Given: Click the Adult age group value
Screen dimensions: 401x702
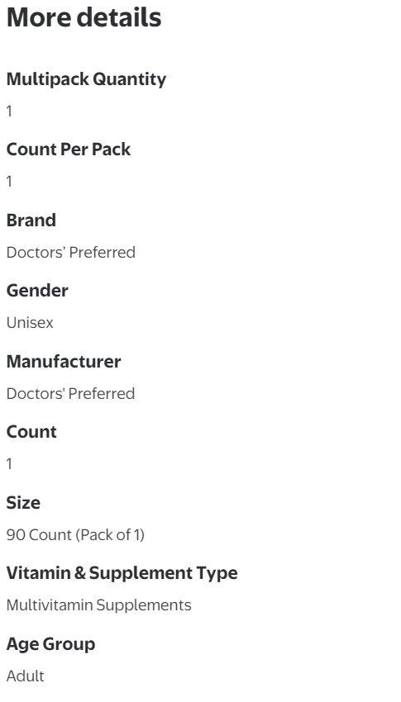Looking at the screenshot, I should (x=25, y=676).
